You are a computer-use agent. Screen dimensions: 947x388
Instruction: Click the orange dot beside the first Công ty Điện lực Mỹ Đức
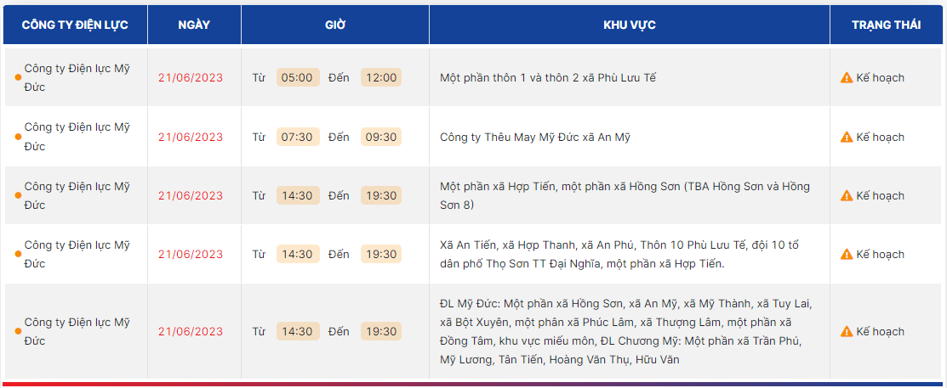pos(18,78)
